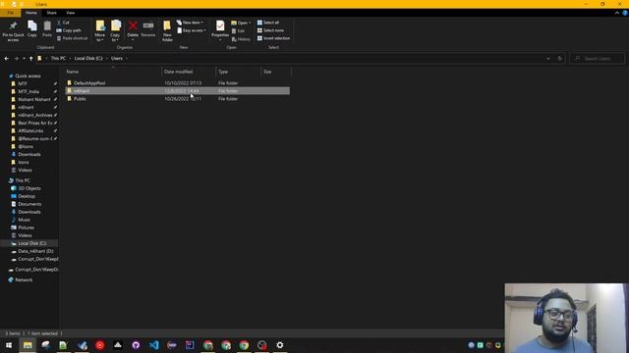
Task: Click Edit in the Open group
Action: pos(238,30)
